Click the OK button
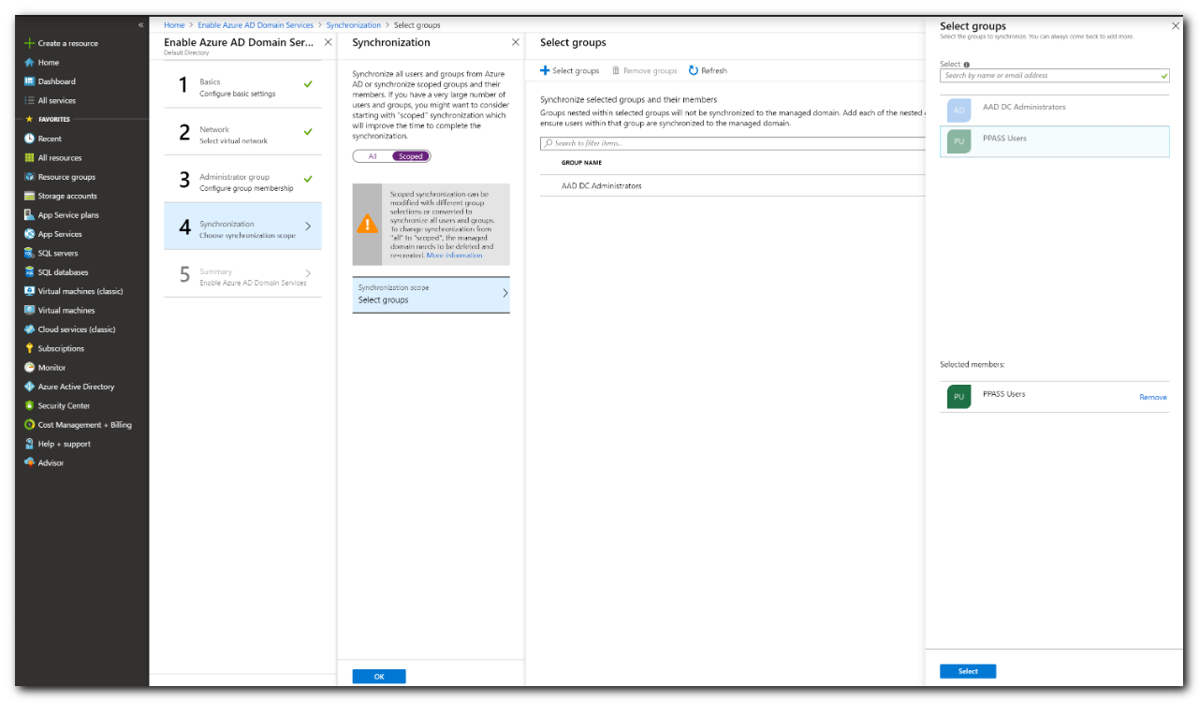The image size is (1199, 702). coord(379,677)
